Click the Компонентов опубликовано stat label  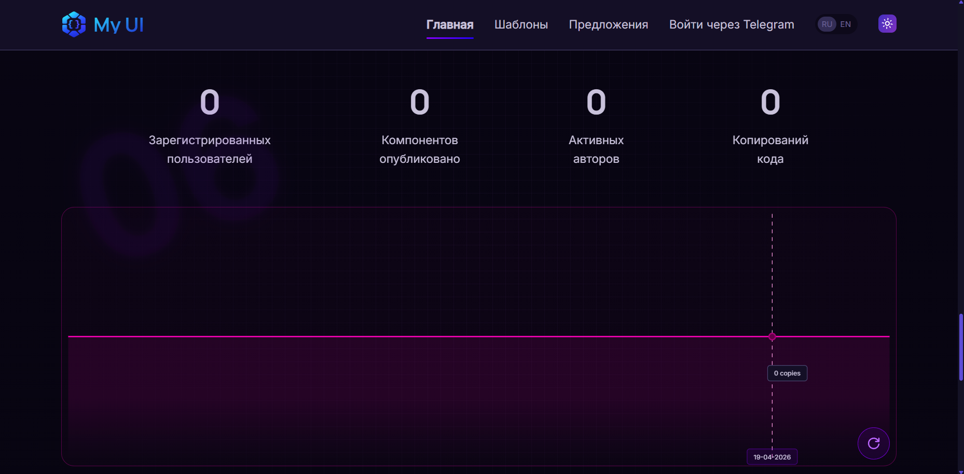click(x=420, y=149)
